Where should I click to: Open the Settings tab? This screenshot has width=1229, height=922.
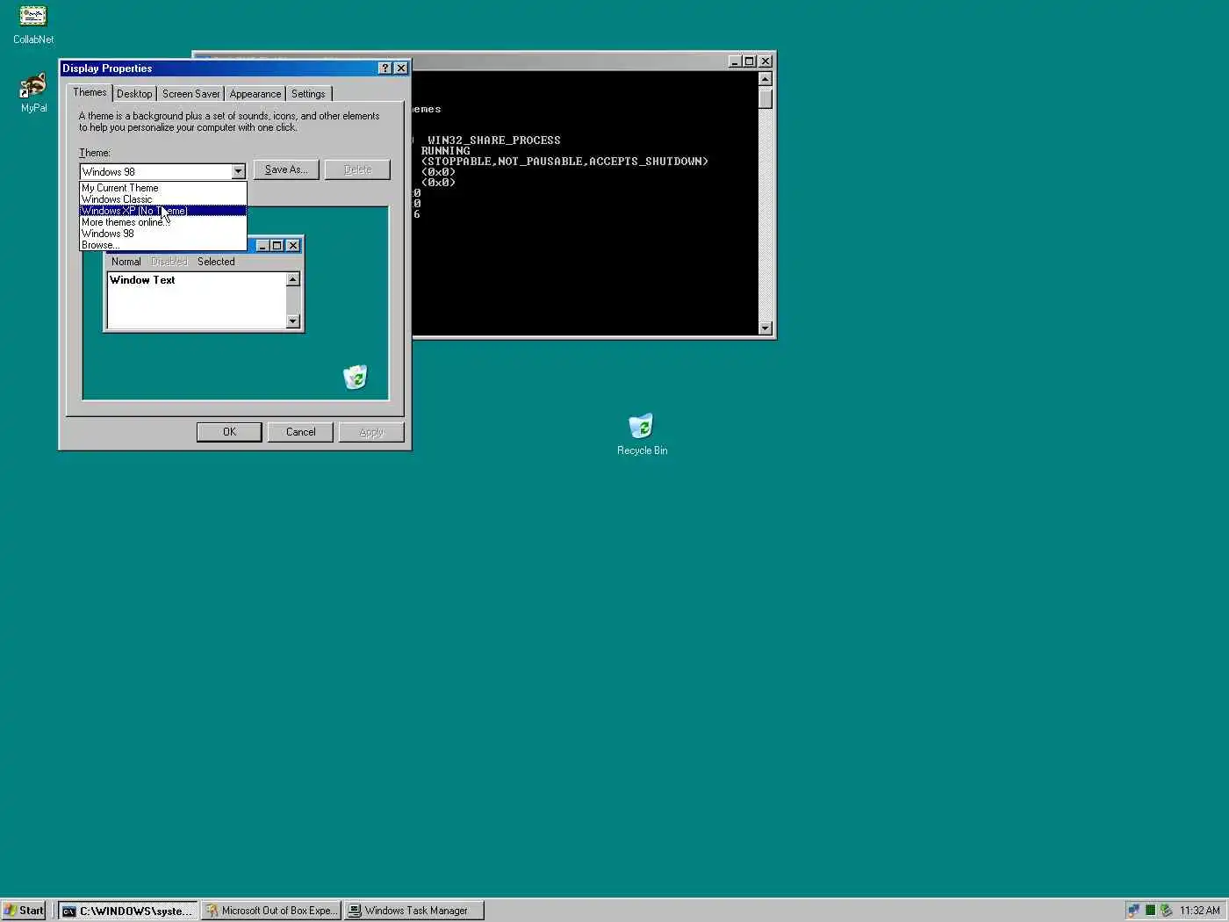pos(308,94)
